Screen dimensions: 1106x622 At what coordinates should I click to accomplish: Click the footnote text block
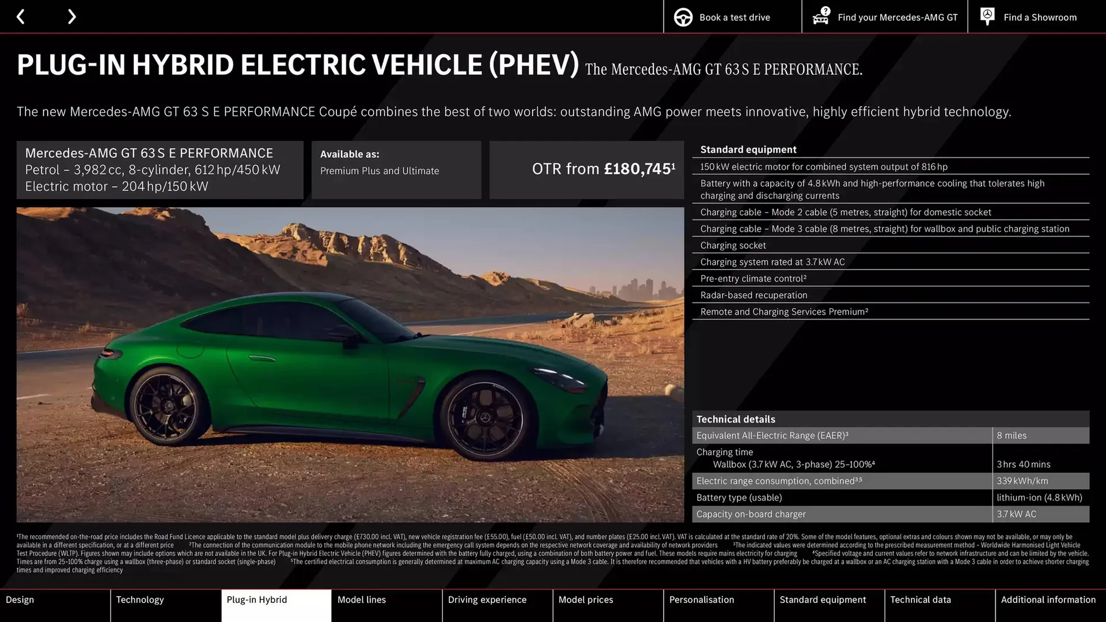(x=553, y=553)
